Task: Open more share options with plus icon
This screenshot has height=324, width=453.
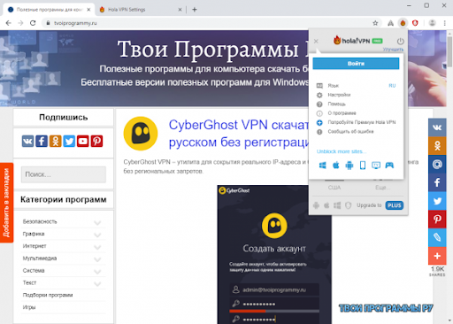Action: coord(437,256)
